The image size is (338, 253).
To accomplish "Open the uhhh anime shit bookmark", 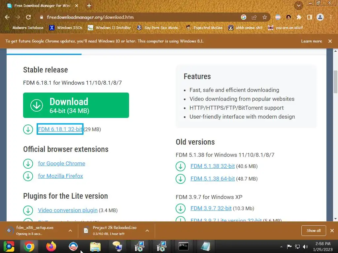I will pyautogui.click(x=245, y=28).
